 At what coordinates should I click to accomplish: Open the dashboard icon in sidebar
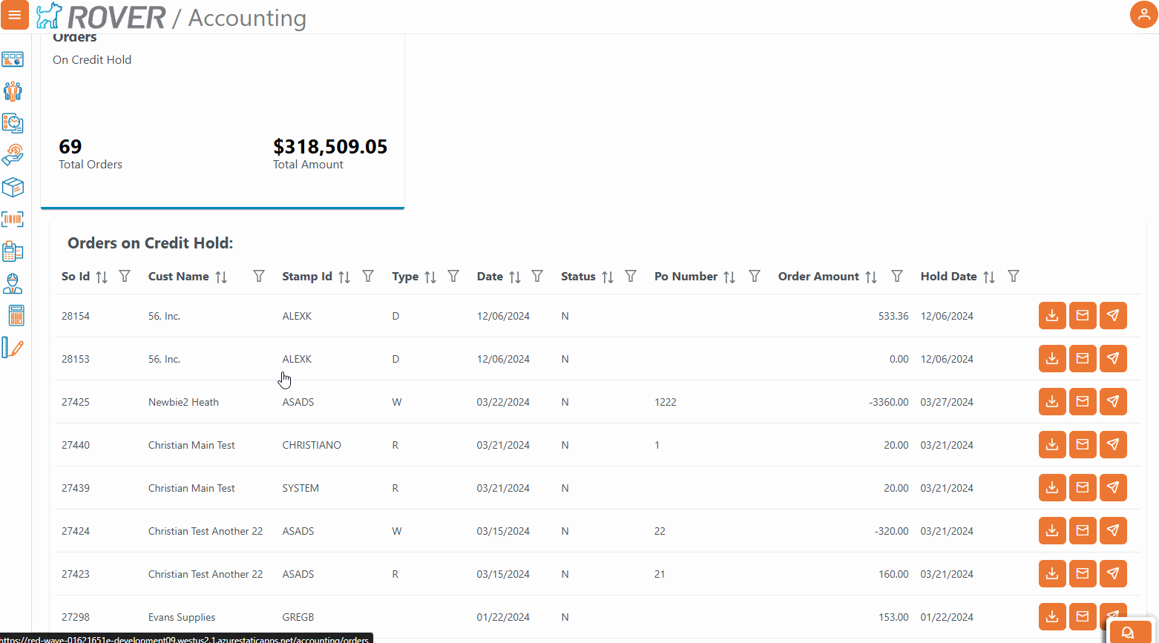click(13, 59)
